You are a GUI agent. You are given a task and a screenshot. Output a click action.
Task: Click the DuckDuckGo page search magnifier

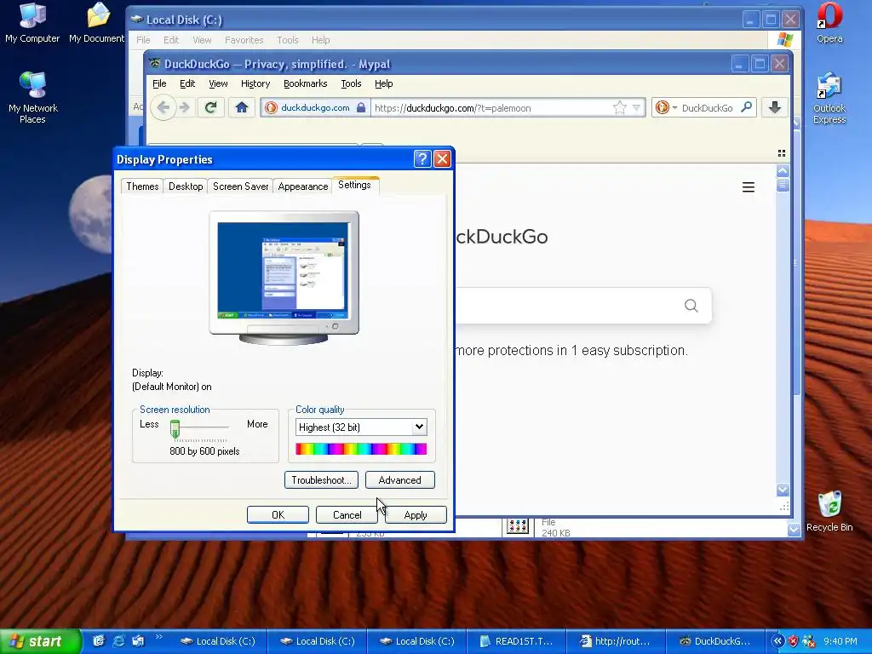point(691,306)
